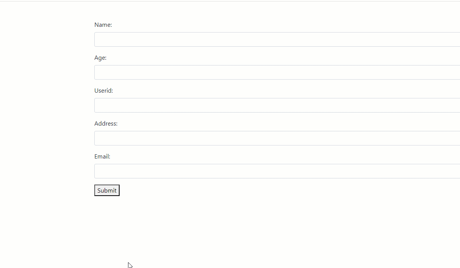Click the "Email:" label text
The image size is (460, 268).
[x=102, y=157]
